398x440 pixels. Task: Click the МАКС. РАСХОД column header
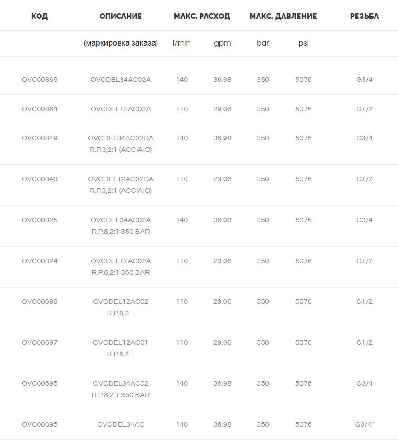pos(202,16)
